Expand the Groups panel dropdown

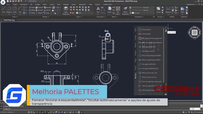[x=161, y=17]
